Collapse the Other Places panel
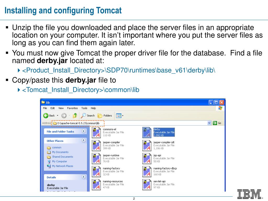Screen dimensions: 268x201 pos(83,140)
